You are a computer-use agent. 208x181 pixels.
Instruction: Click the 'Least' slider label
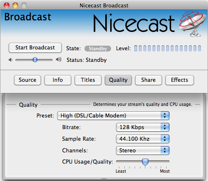pos(121,171)
